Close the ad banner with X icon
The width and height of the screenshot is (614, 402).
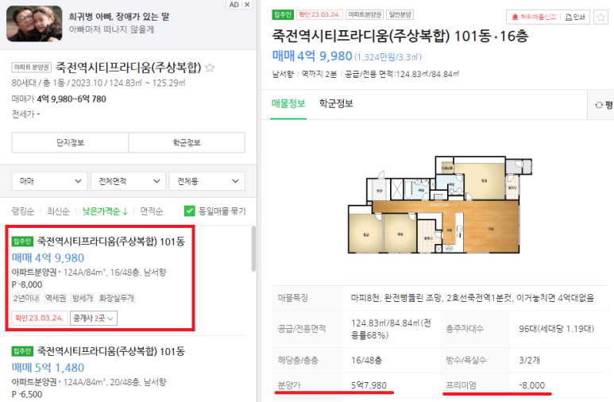(x=247, y=5)
